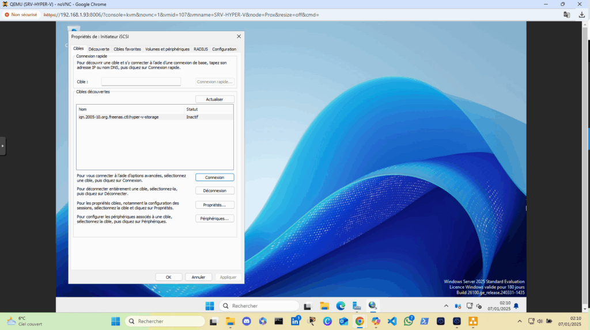Open WhatsApp from host taskbar

pos(409,321)
